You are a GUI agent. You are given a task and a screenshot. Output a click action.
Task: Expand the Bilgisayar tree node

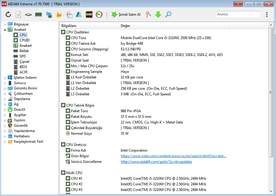click(5, 24)
